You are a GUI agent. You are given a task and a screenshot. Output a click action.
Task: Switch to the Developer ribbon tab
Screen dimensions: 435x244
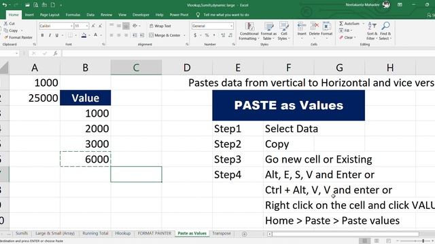tap(141, 15)
